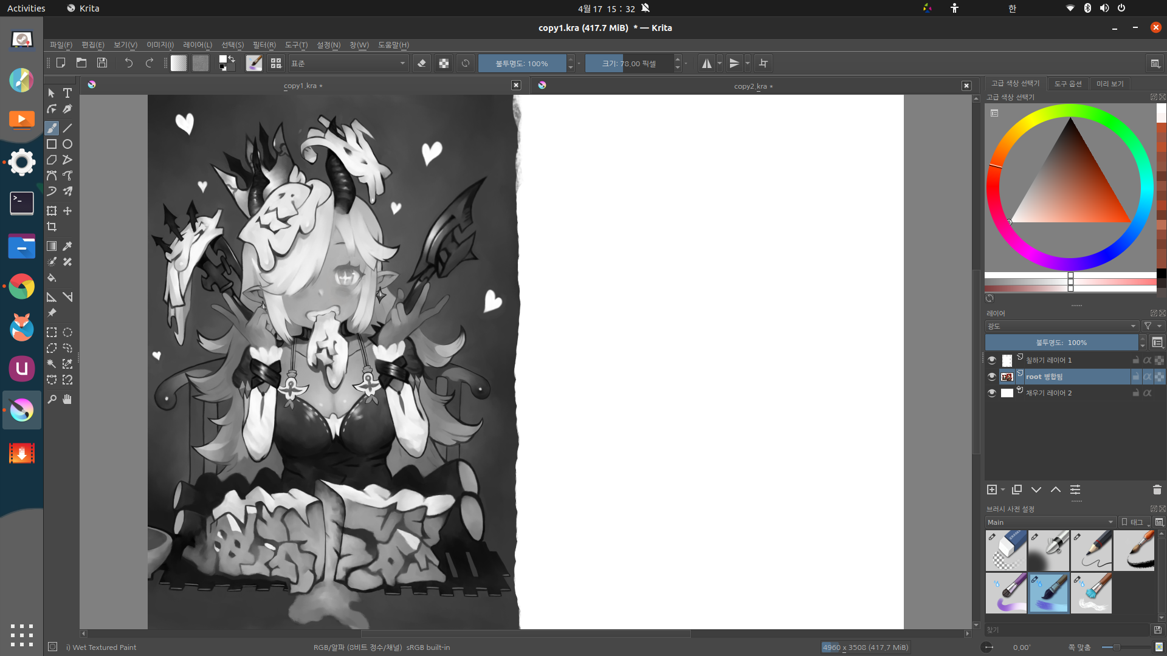1167x656 pixels.
Task: Expand the add layer arrow menu
Action: coord(1003,490)
